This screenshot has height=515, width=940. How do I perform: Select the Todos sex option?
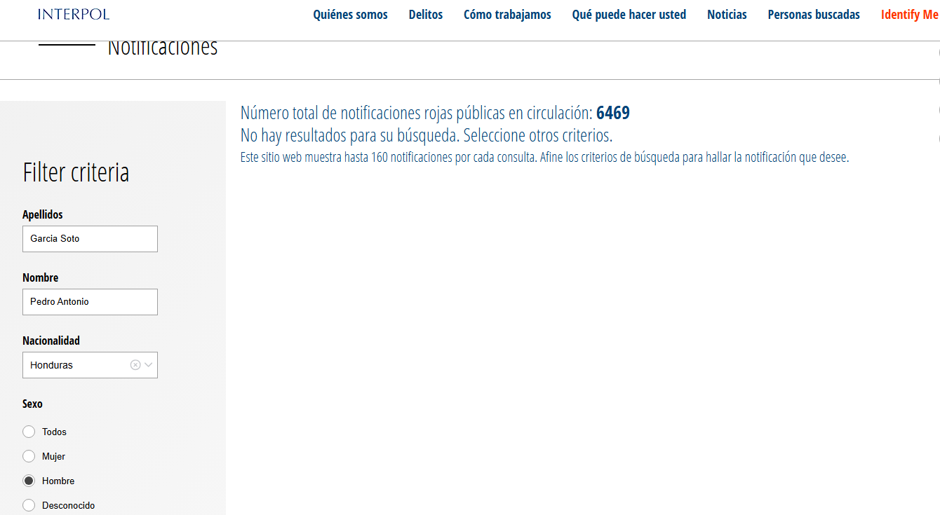[29, 432]
